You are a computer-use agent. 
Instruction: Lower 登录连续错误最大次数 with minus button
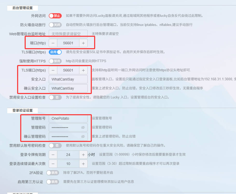tap(53, 164)
